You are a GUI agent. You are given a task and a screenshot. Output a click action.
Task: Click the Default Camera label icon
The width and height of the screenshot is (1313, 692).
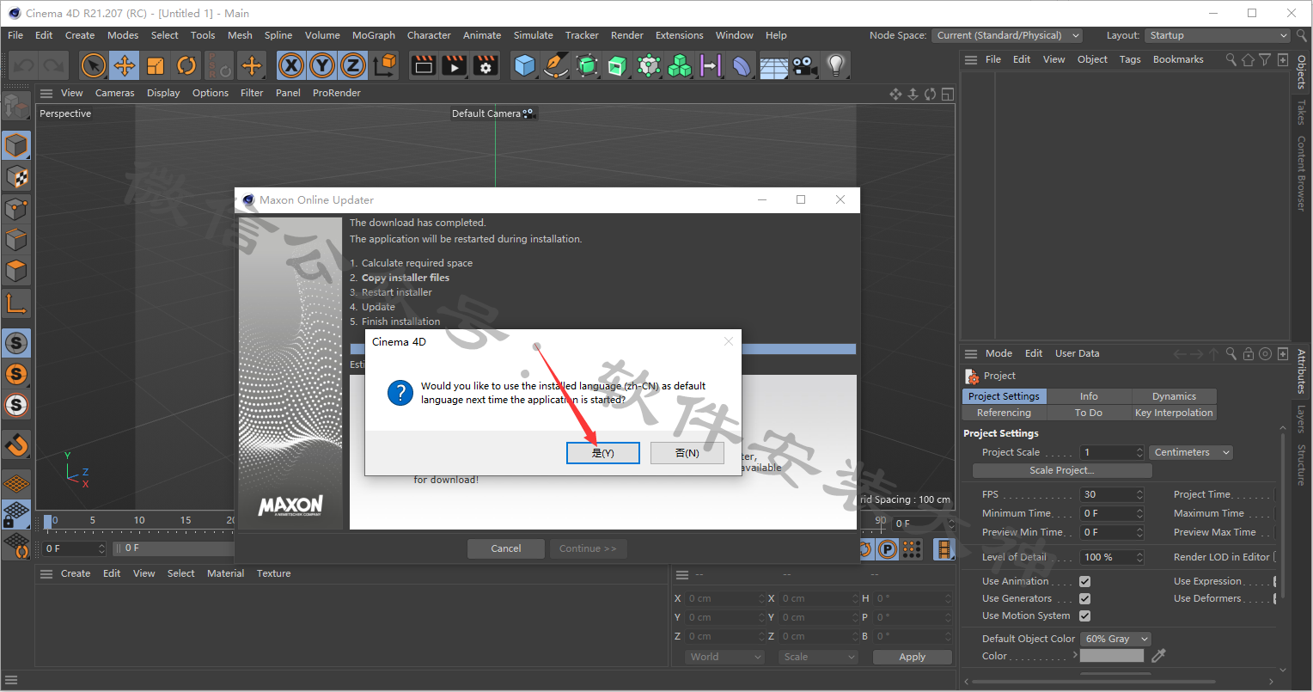(x=528, y=113)
